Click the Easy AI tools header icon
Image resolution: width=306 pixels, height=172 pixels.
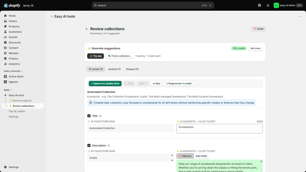coord(52,16)
